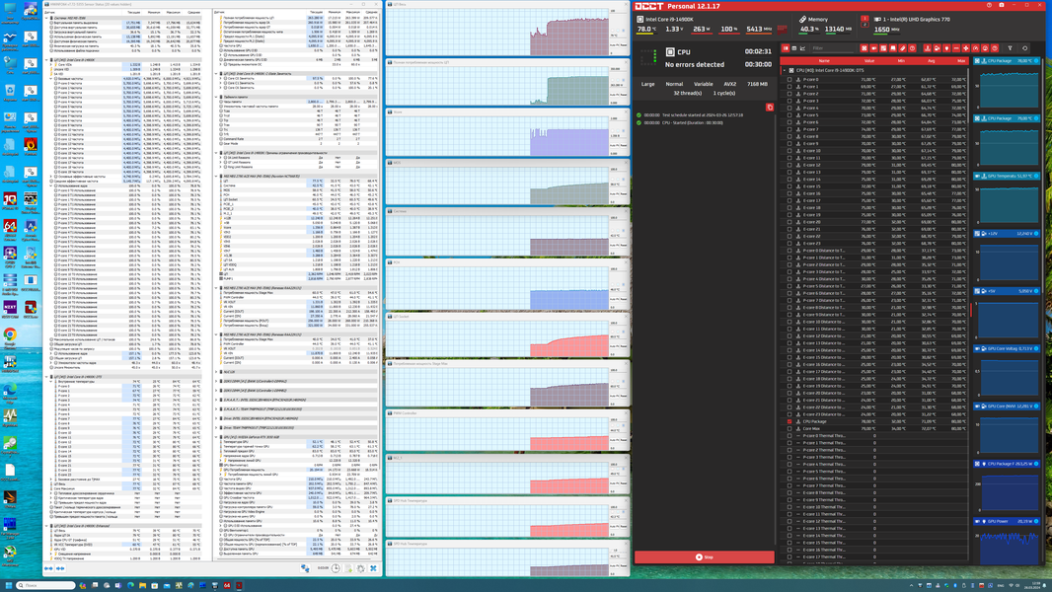Image resolution: width=1052 pixels, height=592 pixels.
Task: Switch sensor view to table-only icon
Action: tap(793, 48)
